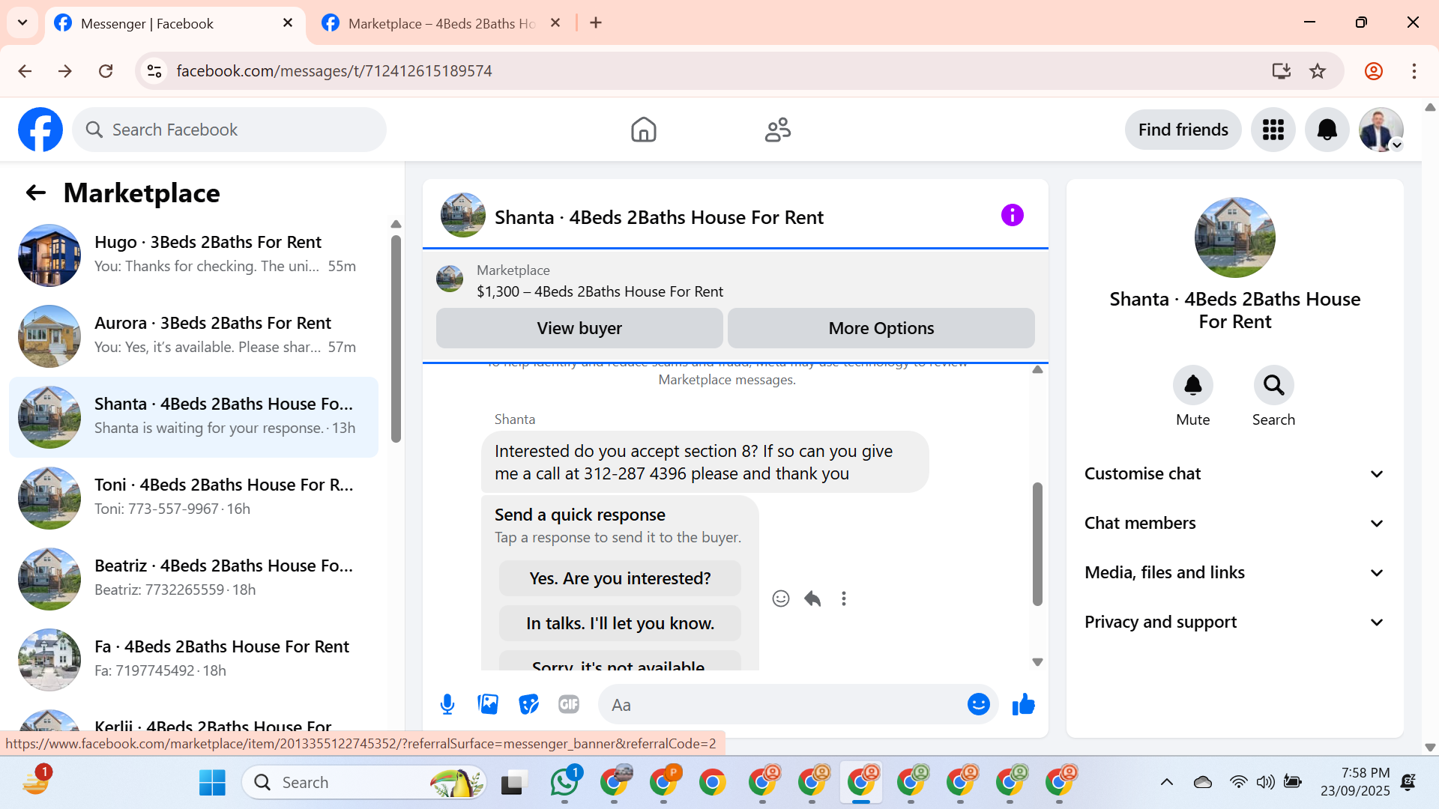Open the account profile picture menu
This screenshot has width=1439, height=809.
pos(1381,130)
